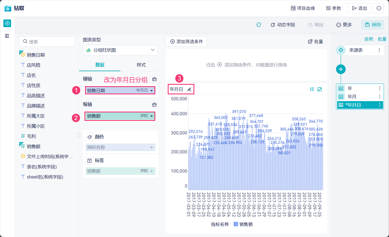Expand the chart to fullscreen
The width and height of the screenshot is (389, 237).
tap(320, 89)
